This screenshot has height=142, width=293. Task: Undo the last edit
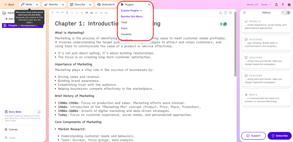pyautogui.click(x=57, y=13)
